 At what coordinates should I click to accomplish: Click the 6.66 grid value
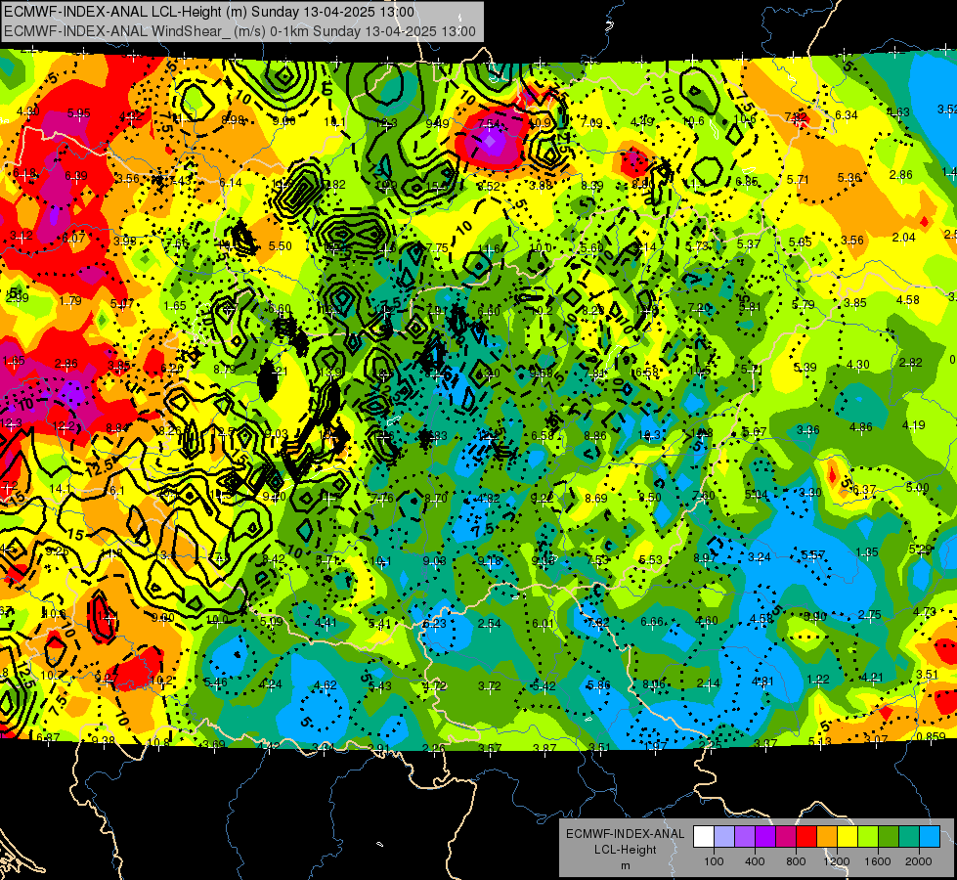652,622
